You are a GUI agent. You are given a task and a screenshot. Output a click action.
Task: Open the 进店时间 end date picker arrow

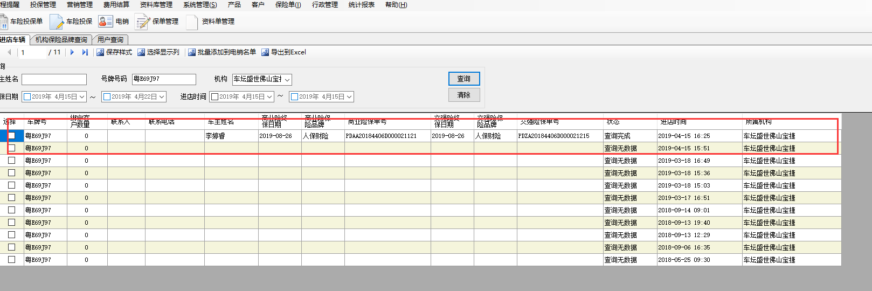[x=349, y=97]
